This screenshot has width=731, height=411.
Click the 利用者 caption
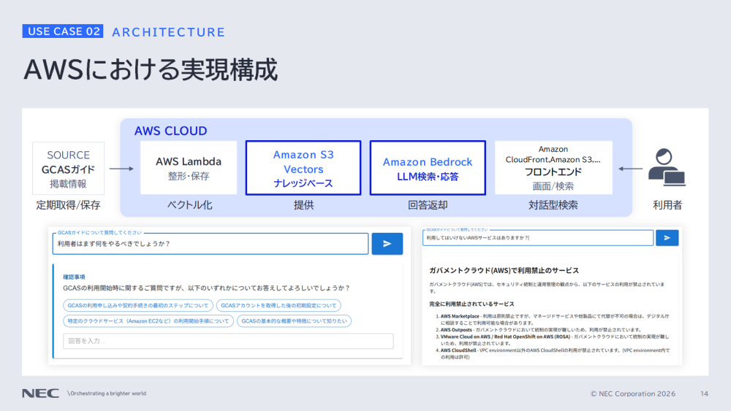pyautogui.click(x=667, y=205)
